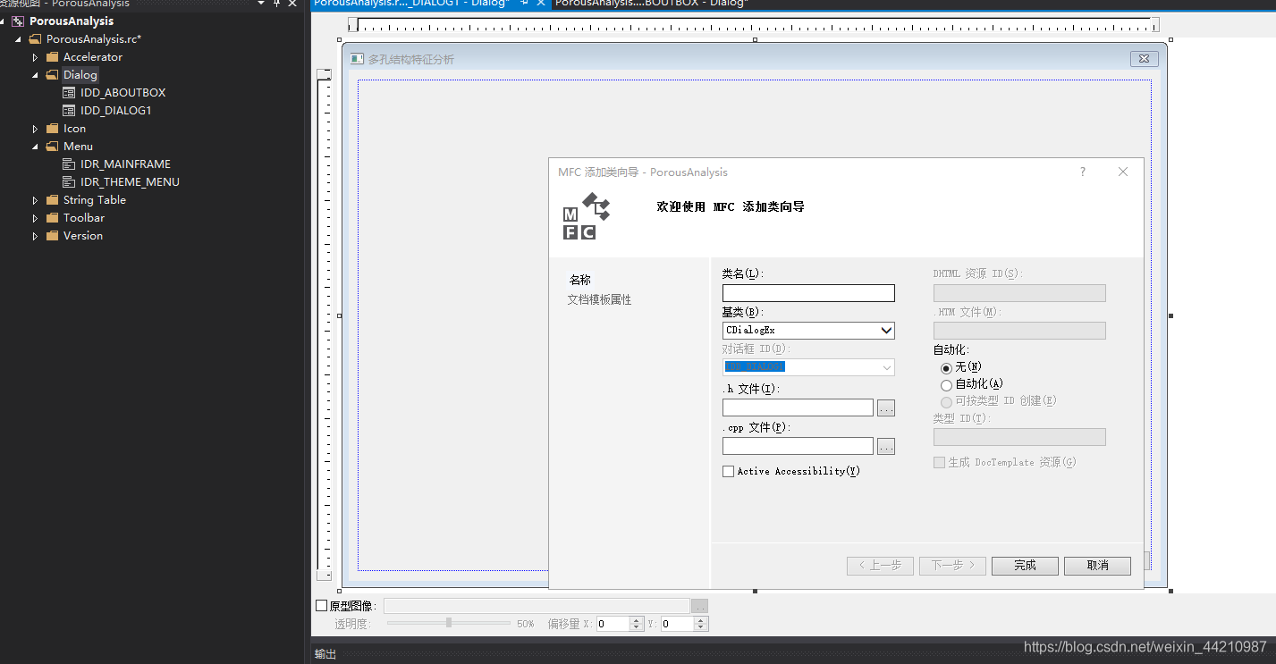1276x664 pixels.
Task: Collapse the PorousAnalysis.rc node
Action: tap(19, 39)
